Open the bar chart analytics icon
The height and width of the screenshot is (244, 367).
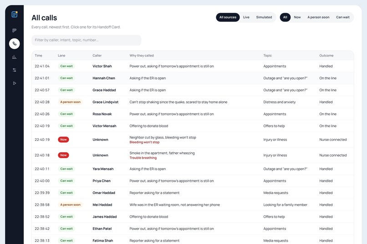click(x=14, y=57)
